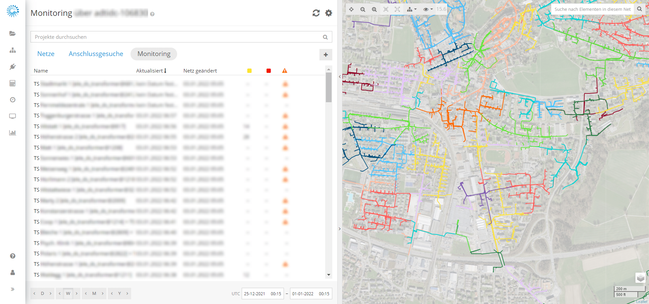Click the crosshair center-map icon
Image resolution: width=649 pixels, height=304 pixels.
click(351, 9)
